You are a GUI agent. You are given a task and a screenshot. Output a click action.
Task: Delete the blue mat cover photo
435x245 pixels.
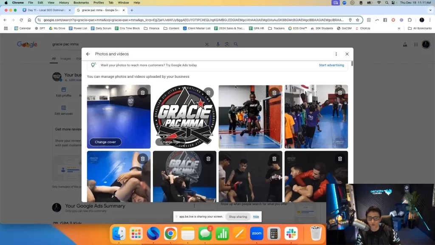(x=143, y=93)
